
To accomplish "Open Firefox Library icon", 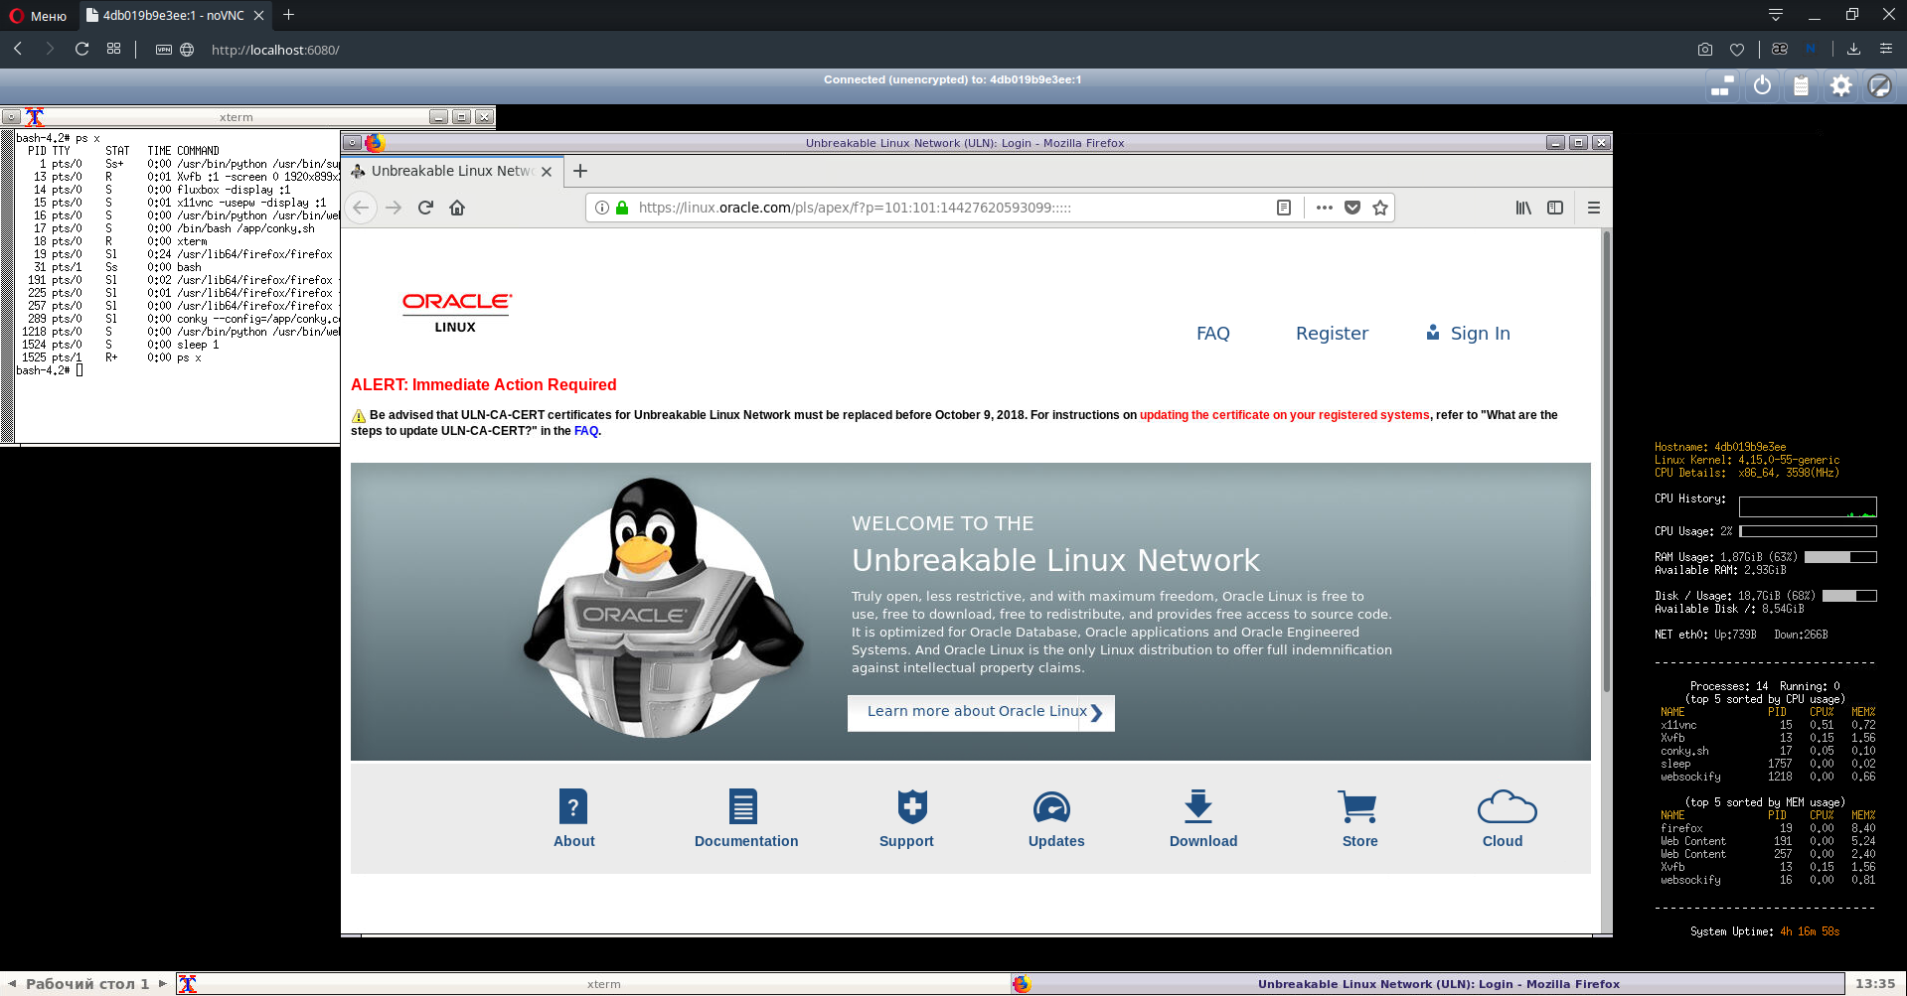I will point(1523,208).
